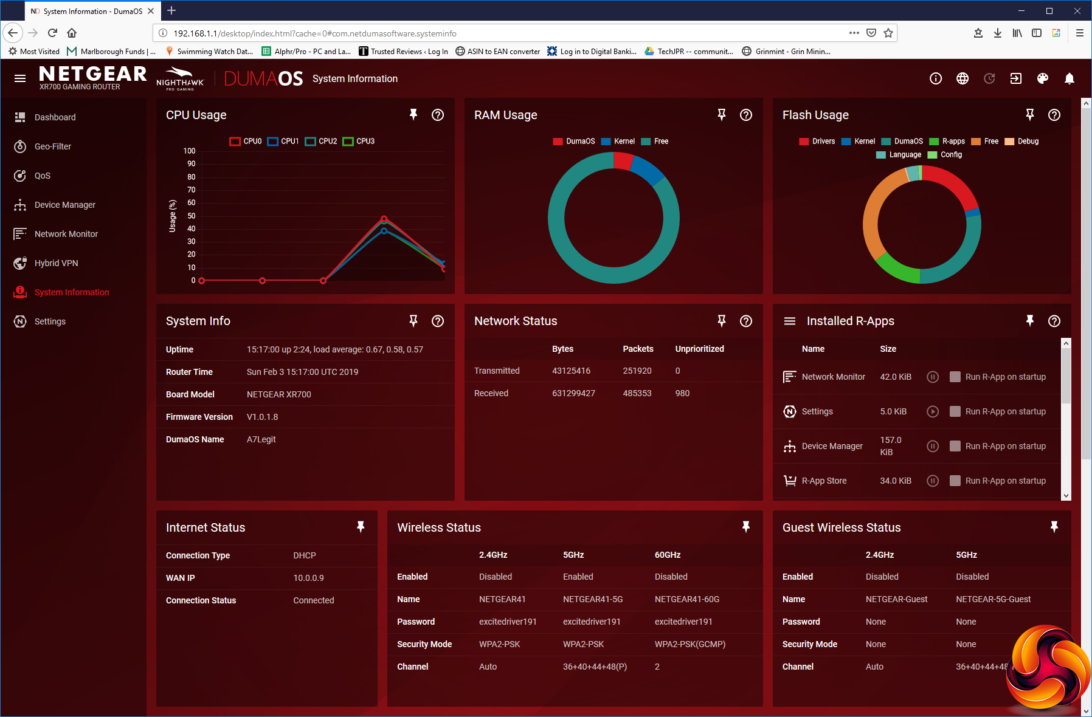Image resolution: width=1092 pixels, height=717 pixels.
Task: Open the Trusted Reviews bookmark
Action: point(403,52)
